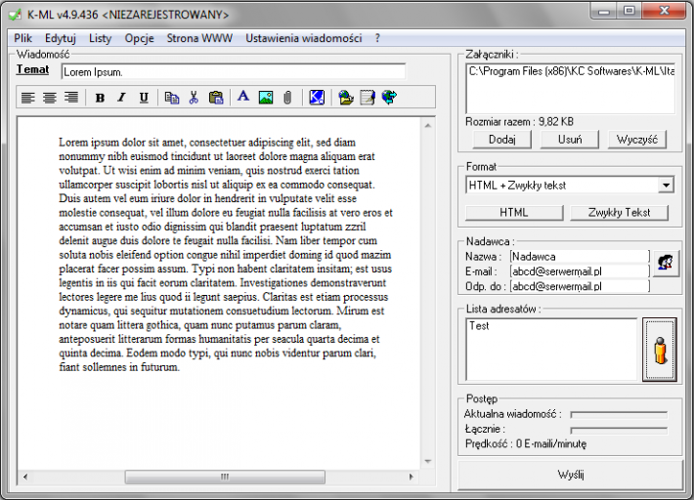Image resolution: width=694 pixels, height=500 pixels.
Task: Click vertical scrollbar up arrow
Action: pos(427,126)
